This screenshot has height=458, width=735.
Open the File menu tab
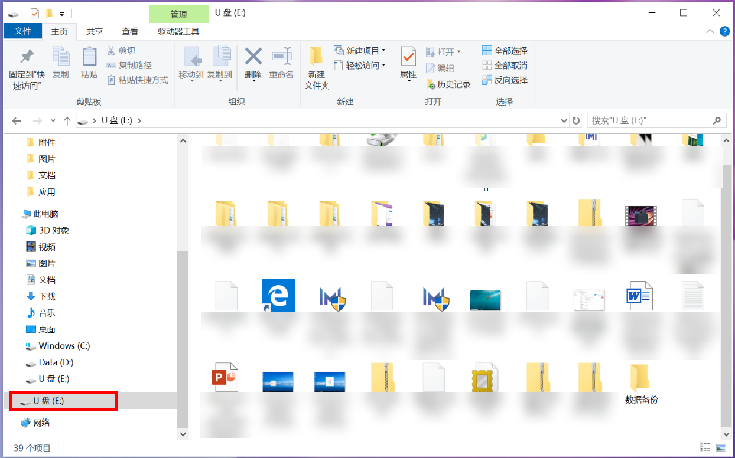22,31
